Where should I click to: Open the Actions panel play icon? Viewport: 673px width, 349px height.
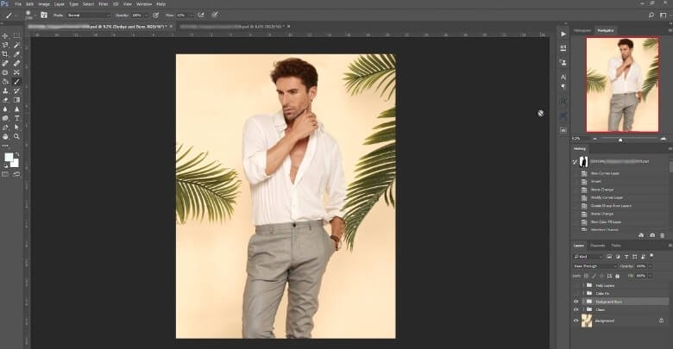(563, 34)
